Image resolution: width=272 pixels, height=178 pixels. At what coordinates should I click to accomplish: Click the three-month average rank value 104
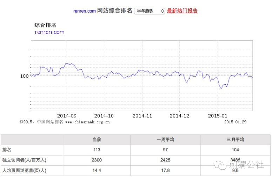point(235,150)
